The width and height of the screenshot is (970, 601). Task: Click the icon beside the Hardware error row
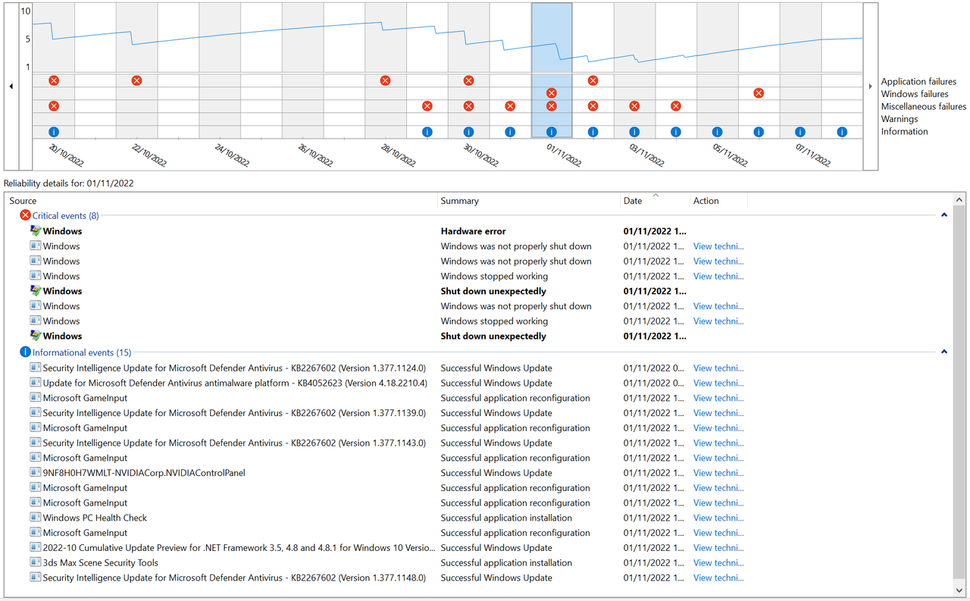coord(35,230)
